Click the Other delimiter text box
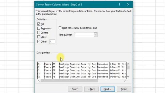The height and width of the screenshot is (93, 165). pyautogui.click(x=52, y=42)
